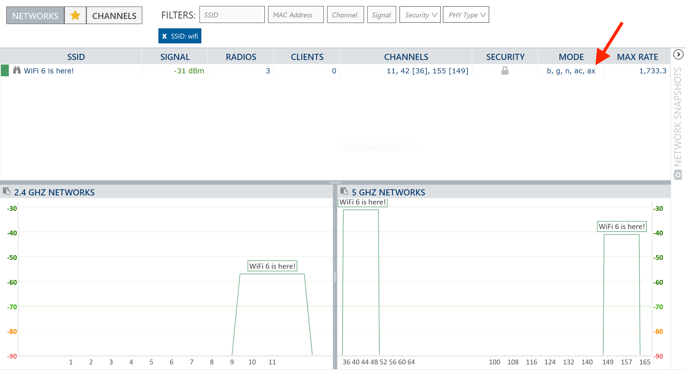Click the green color swatch for WiFi 6 network
Screen dimensions: 686x370
(5, 70)
